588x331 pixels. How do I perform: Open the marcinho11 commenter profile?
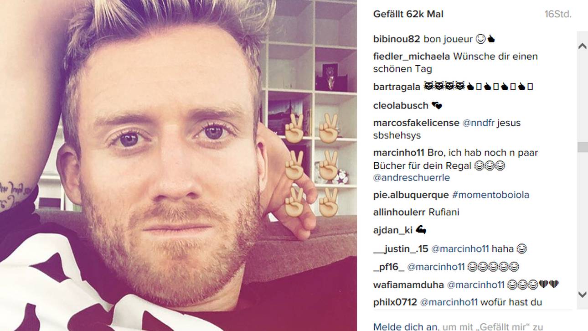[x=398, y=153]
